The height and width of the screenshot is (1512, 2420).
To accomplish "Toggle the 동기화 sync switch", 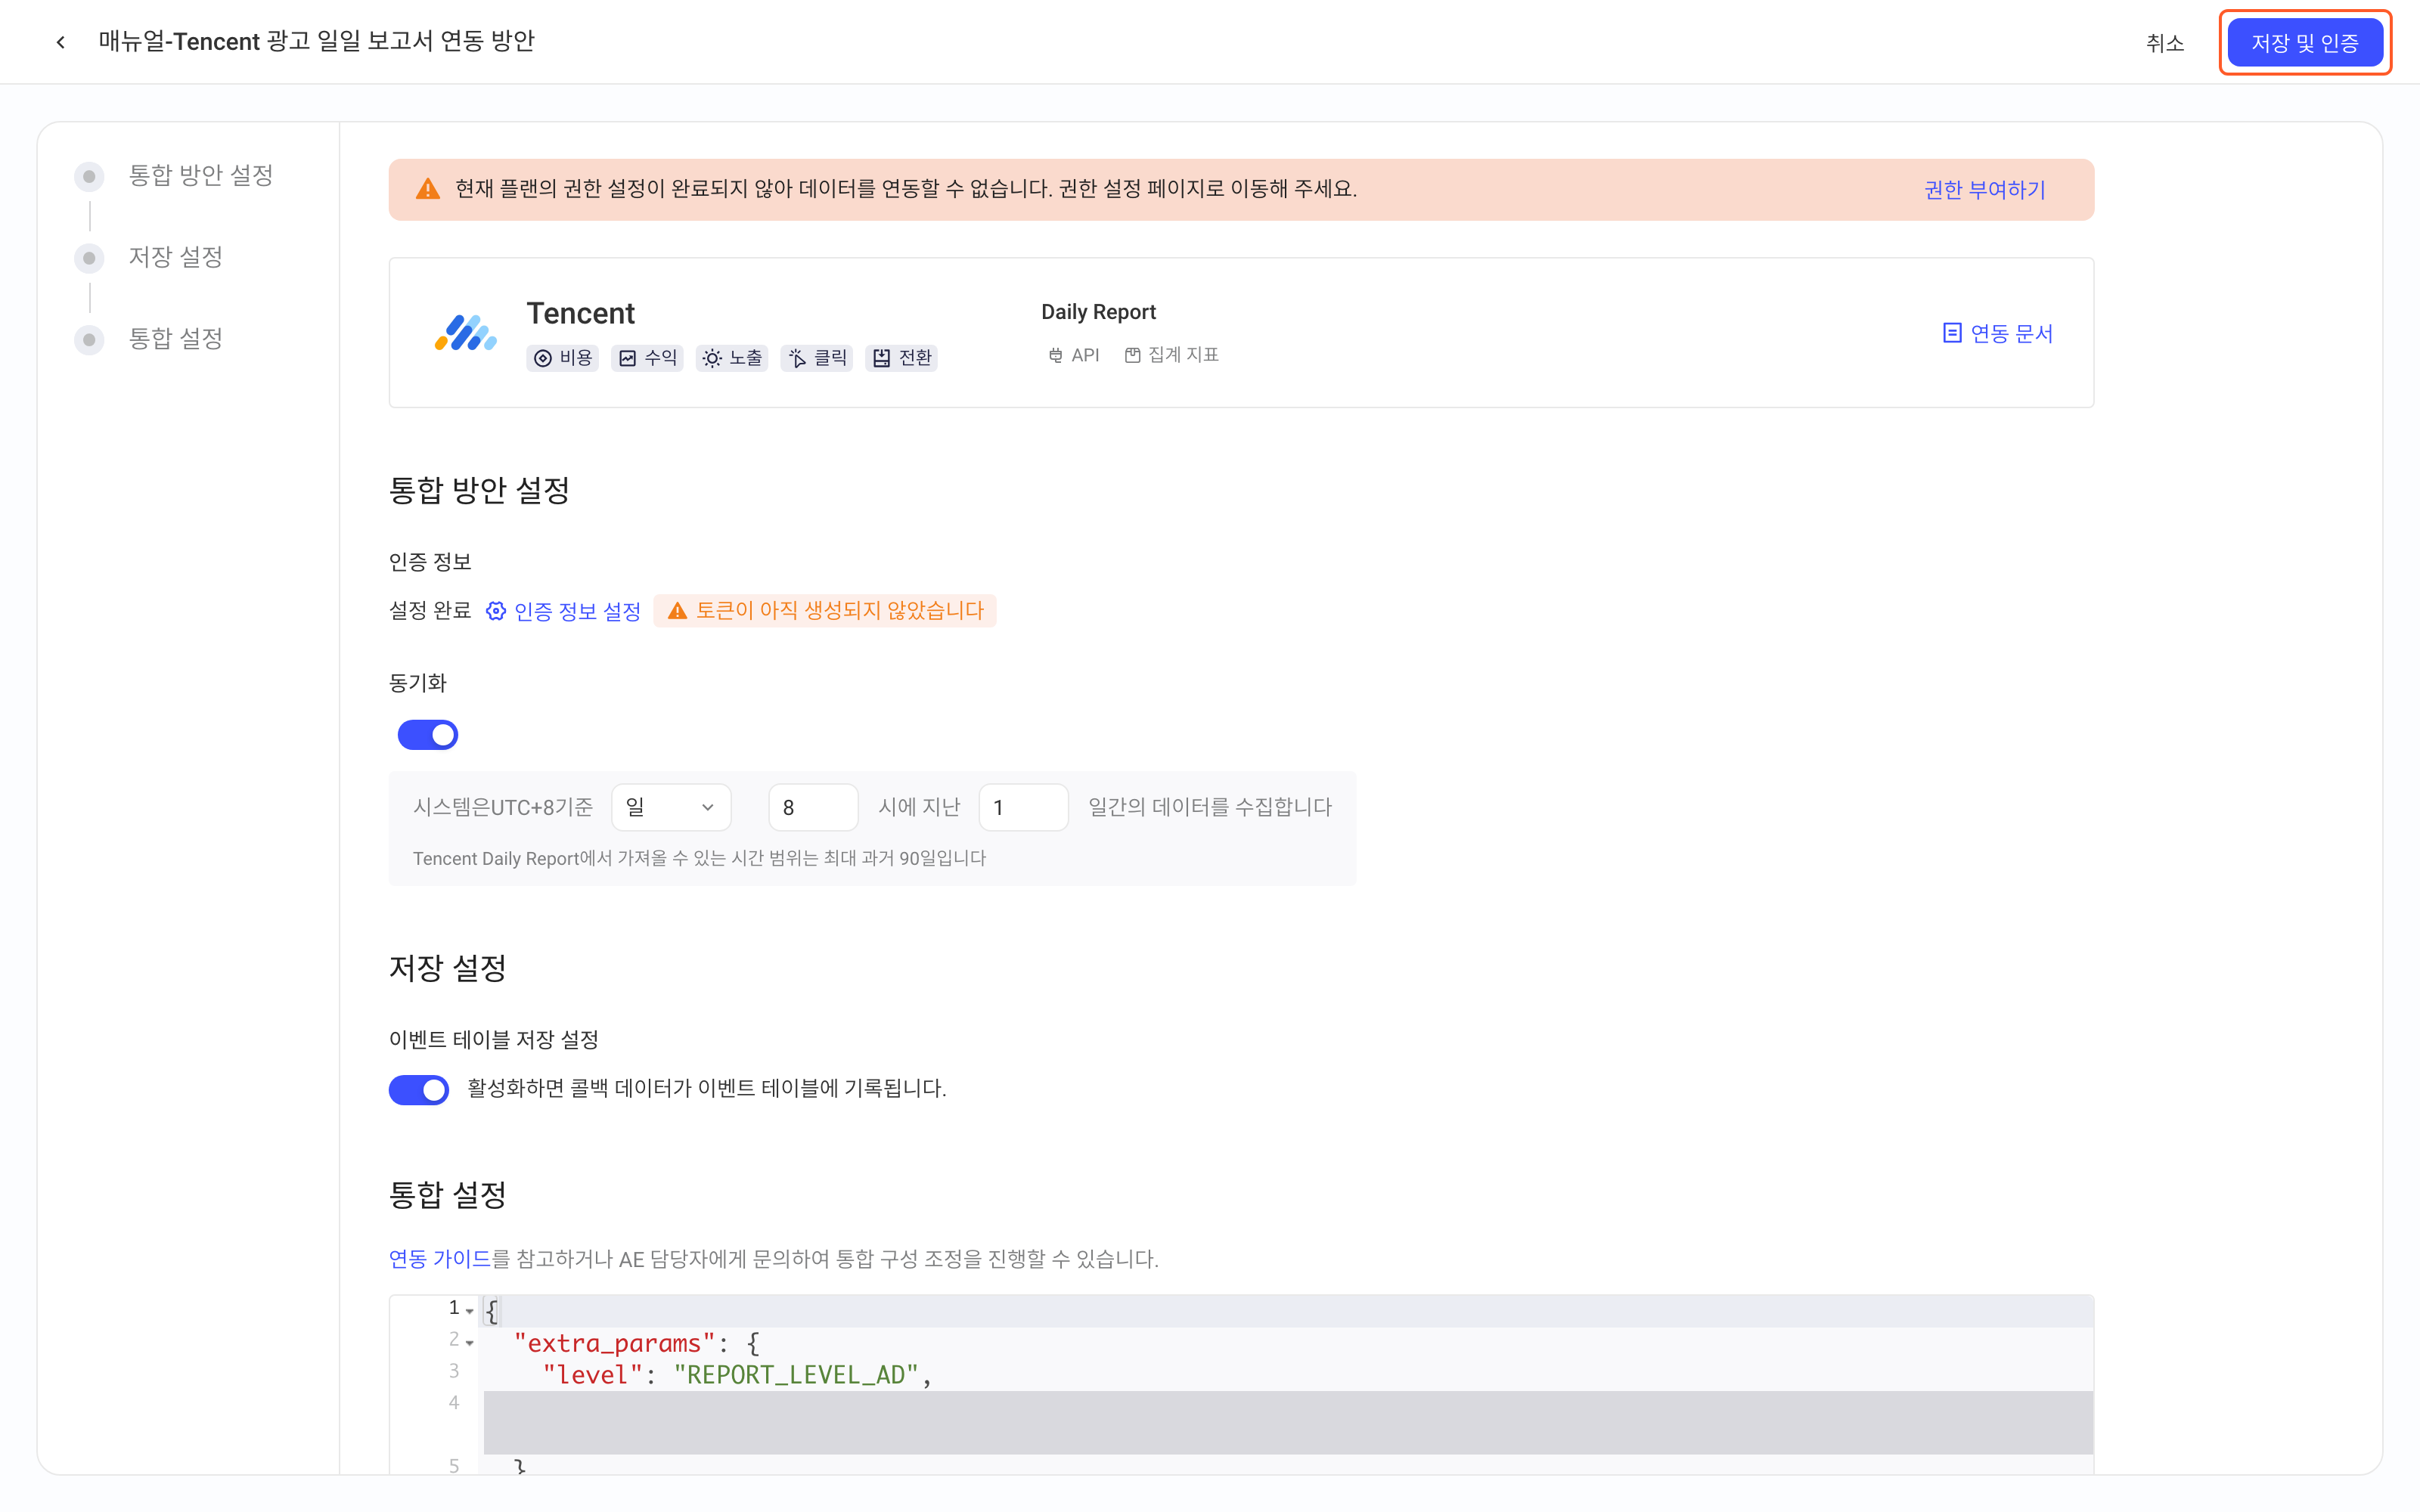I will pyautogui.click(x=428, y=735).
